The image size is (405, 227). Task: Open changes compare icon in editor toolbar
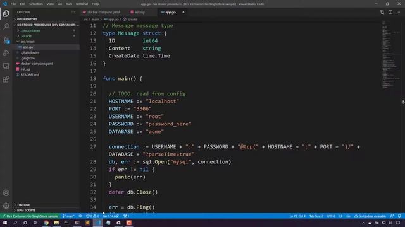coord(382,12)
